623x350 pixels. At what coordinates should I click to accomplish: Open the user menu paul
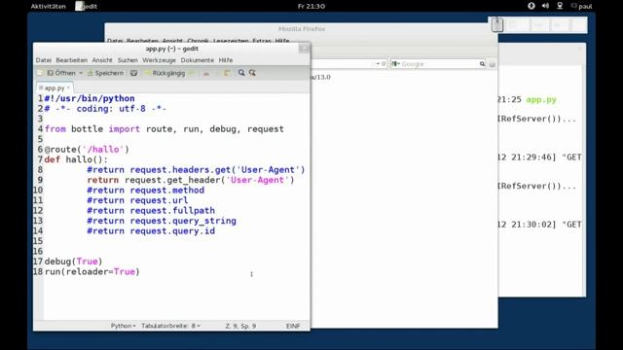(x=582, y=6)
